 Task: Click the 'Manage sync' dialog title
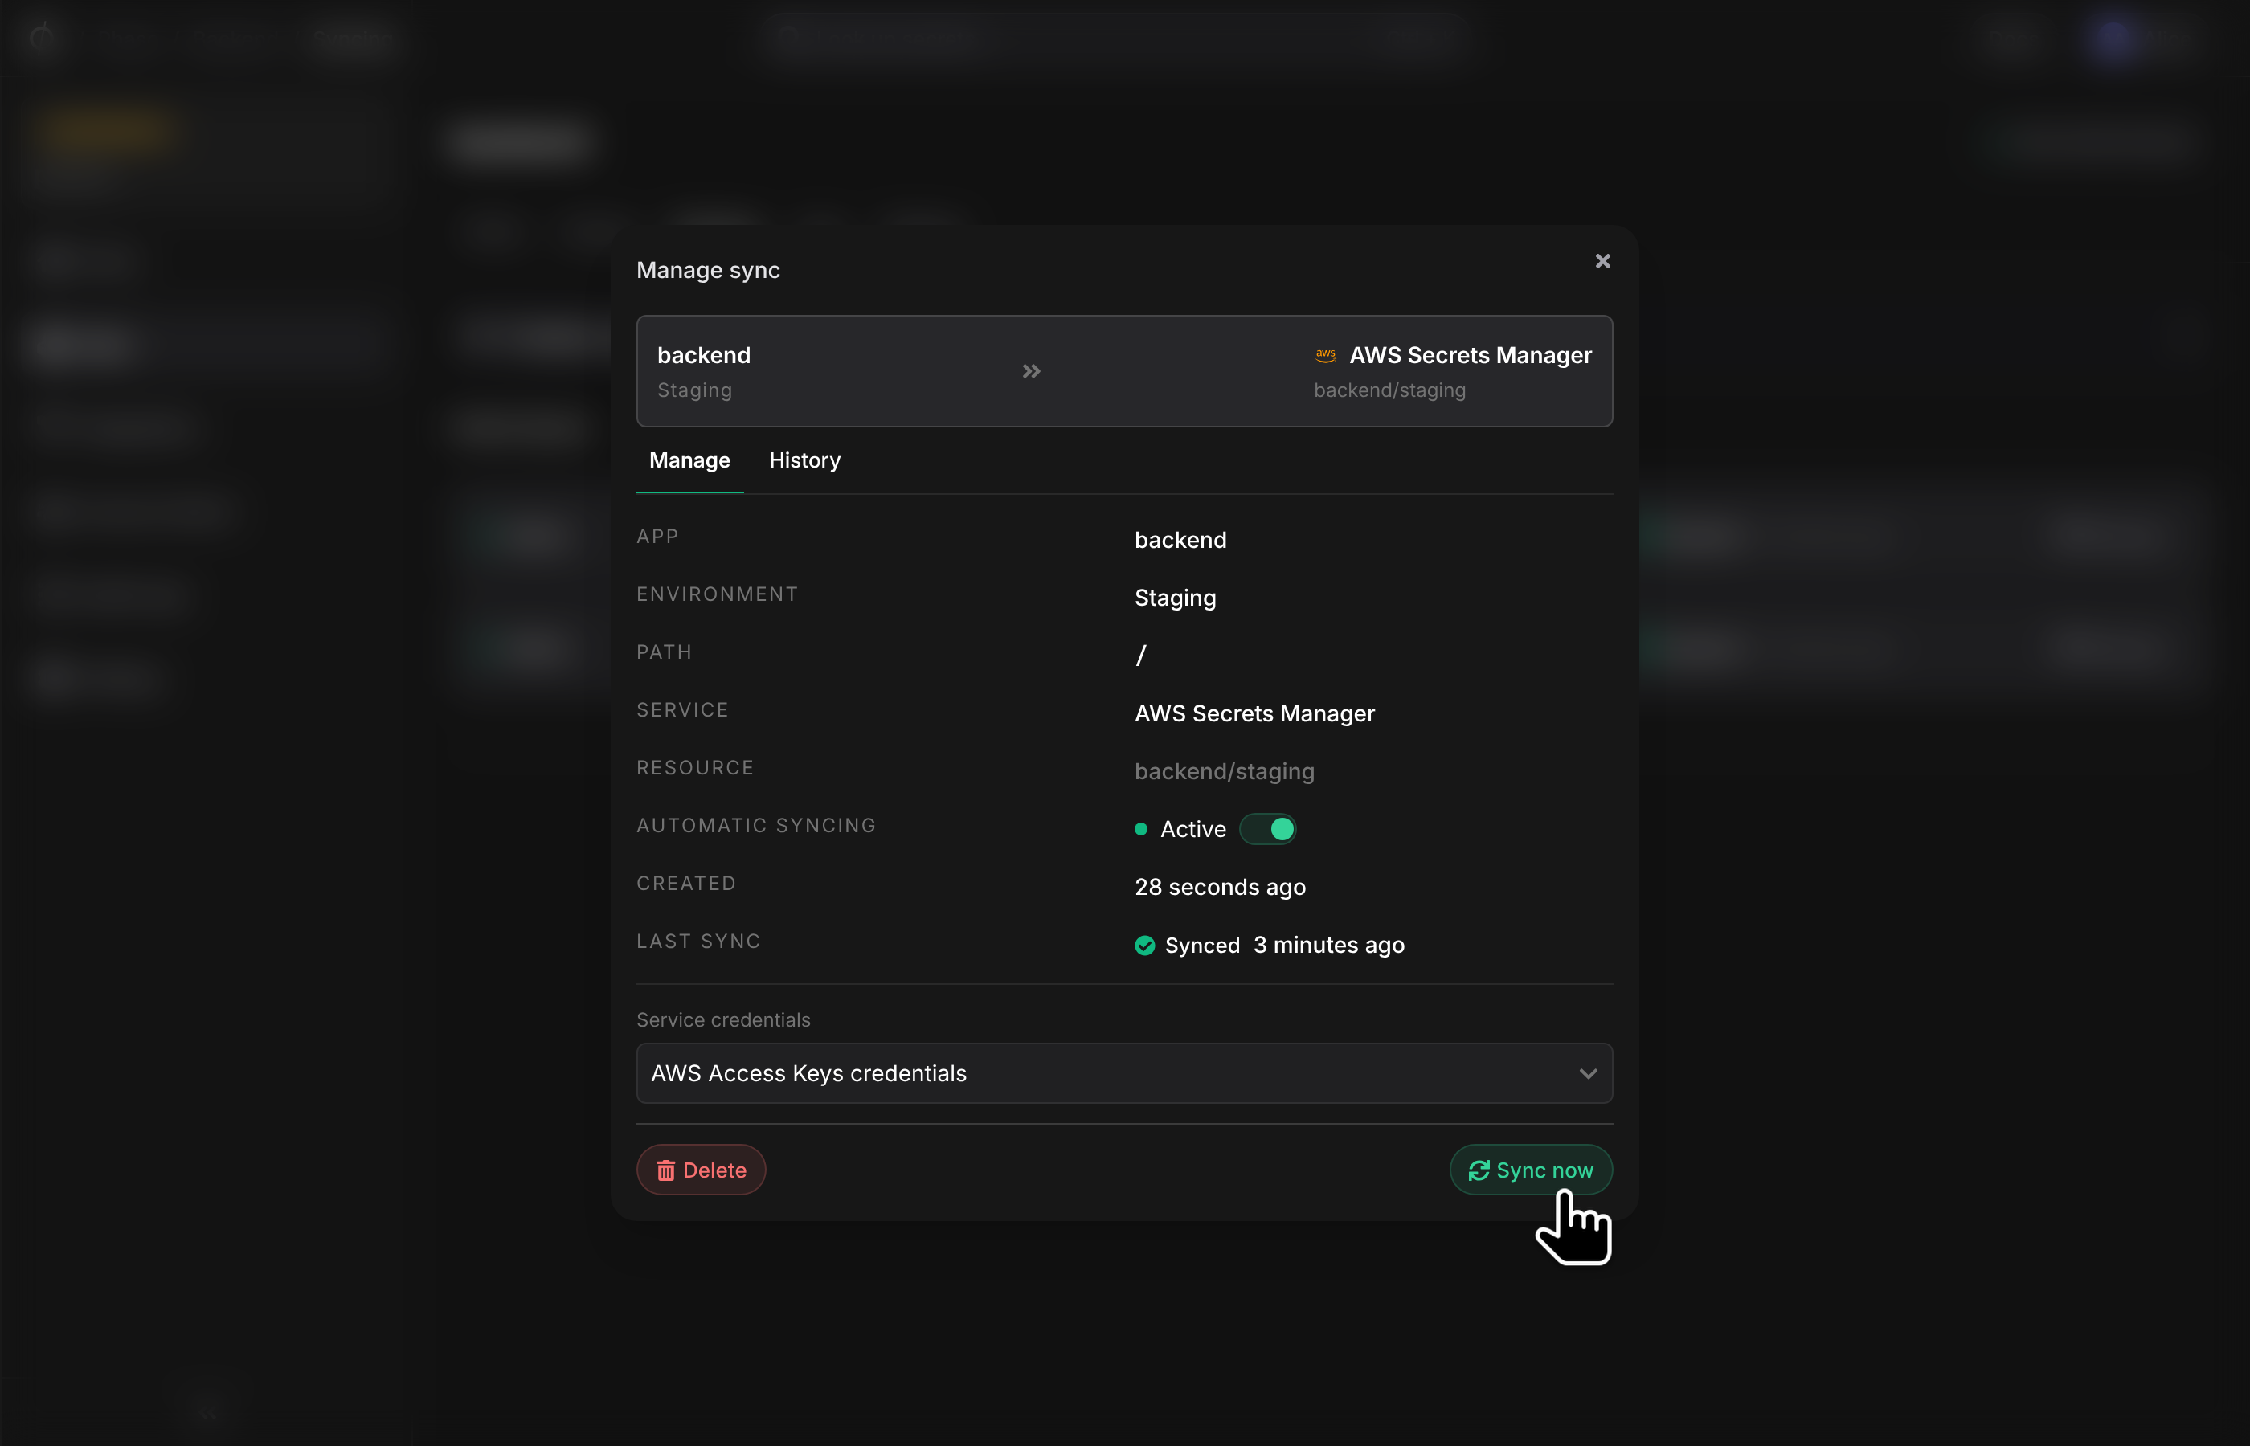tap(708, 271)
